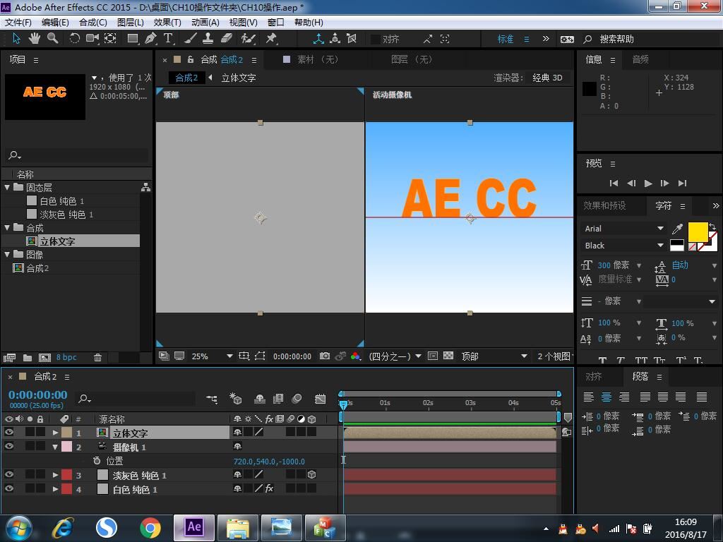Collapse the 固态层 folder
Screen dimensions: 723x542
tap(7, 187)
